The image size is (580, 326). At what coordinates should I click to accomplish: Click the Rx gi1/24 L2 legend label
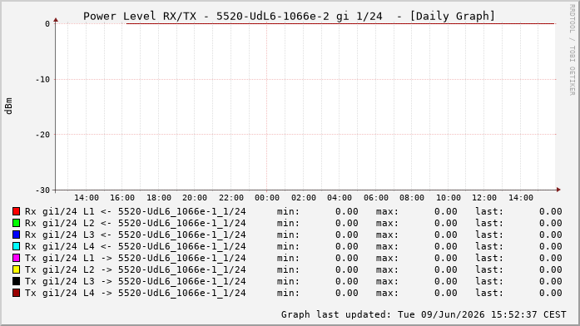coord(135,223)
